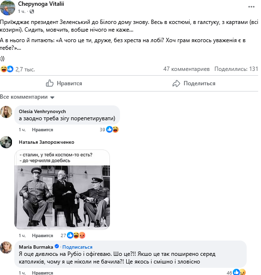Open Maria Burmaka's avatar picture
261x275 pixels.
click(6, 248)
